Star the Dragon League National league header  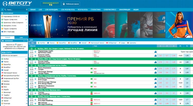click(x=35, y=49)
